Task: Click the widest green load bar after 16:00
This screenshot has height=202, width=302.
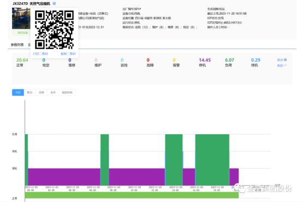Action: click(x=212, y=160)
